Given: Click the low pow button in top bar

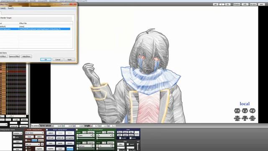Looking at the screenshot, I should [x=253, y=4].
